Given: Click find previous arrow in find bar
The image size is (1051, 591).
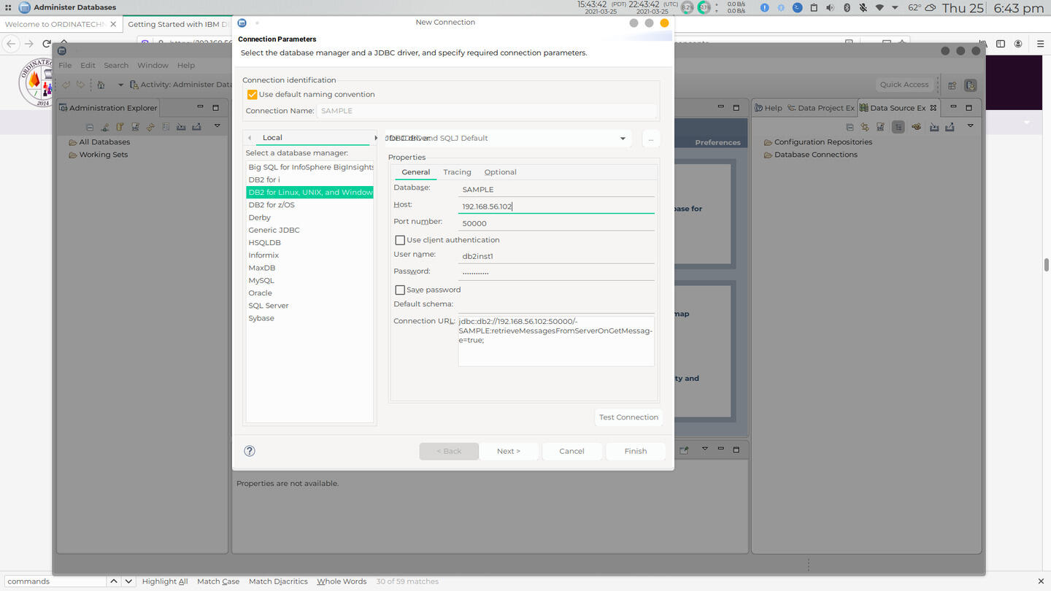Looking at the screenshot, I should point(114,582).
